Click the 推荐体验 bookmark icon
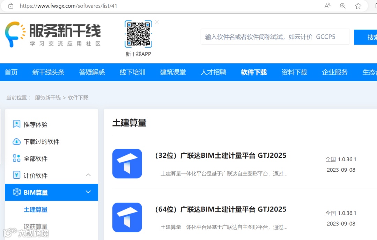Screen dimensions: 377x240 [17, 124]
